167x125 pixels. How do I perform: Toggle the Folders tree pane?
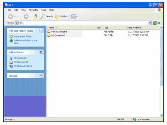61,16
